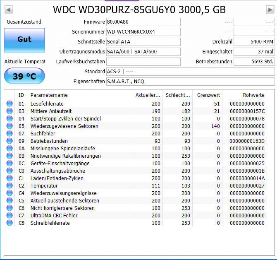The image size is (277, 260).
Task: Select the Firmware field 80.00A80
Action: (143, 22)
